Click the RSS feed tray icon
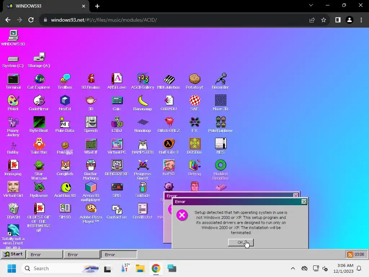369x277 pixels. [350, 255]
